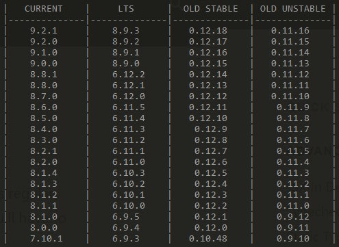Select version 9.0.0 in the CURRENT column
The height and width of the screenshot is (247, 339).
click(x=44, y=64)
